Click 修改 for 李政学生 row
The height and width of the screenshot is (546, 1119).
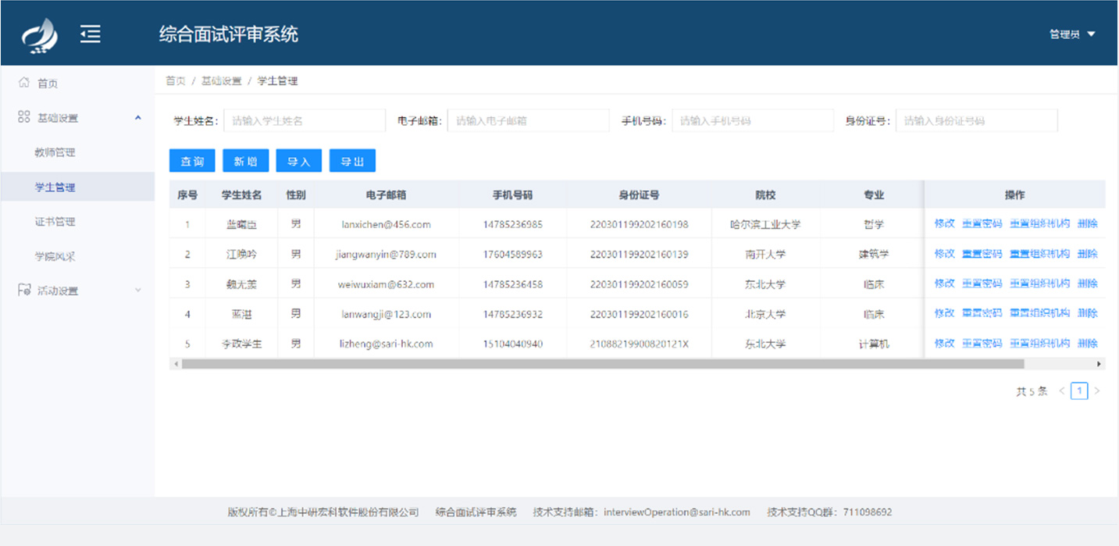pos(944,343)
